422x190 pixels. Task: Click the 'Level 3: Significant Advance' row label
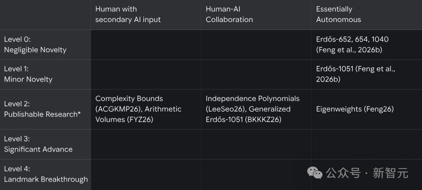pyautogui.click(x=38, y=144)
